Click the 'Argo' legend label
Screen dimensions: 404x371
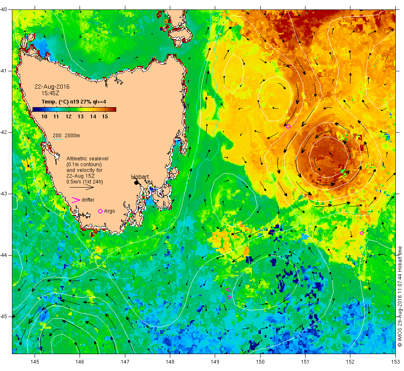(109, 211)
